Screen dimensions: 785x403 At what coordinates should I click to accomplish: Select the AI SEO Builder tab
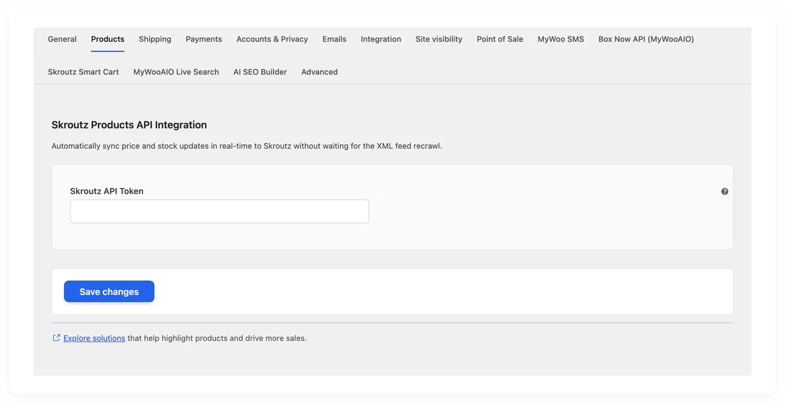[260, 72]
